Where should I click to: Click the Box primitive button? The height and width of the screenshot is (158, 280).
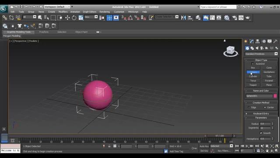pos(253,68)
